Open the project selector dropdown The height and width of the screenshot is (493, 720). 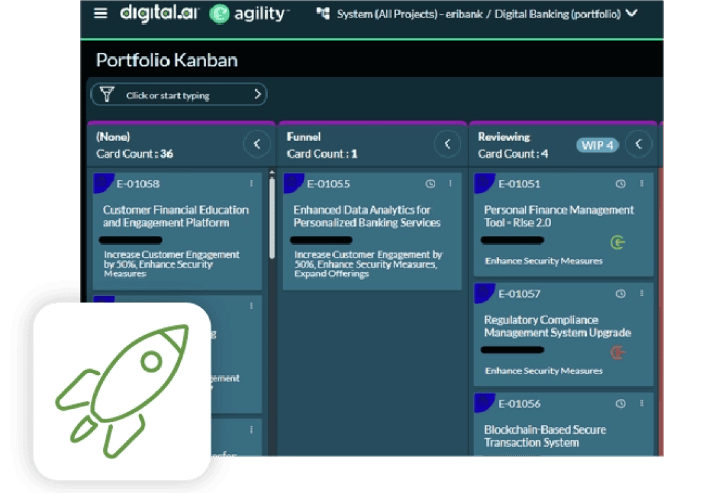(x=631, y=14)
